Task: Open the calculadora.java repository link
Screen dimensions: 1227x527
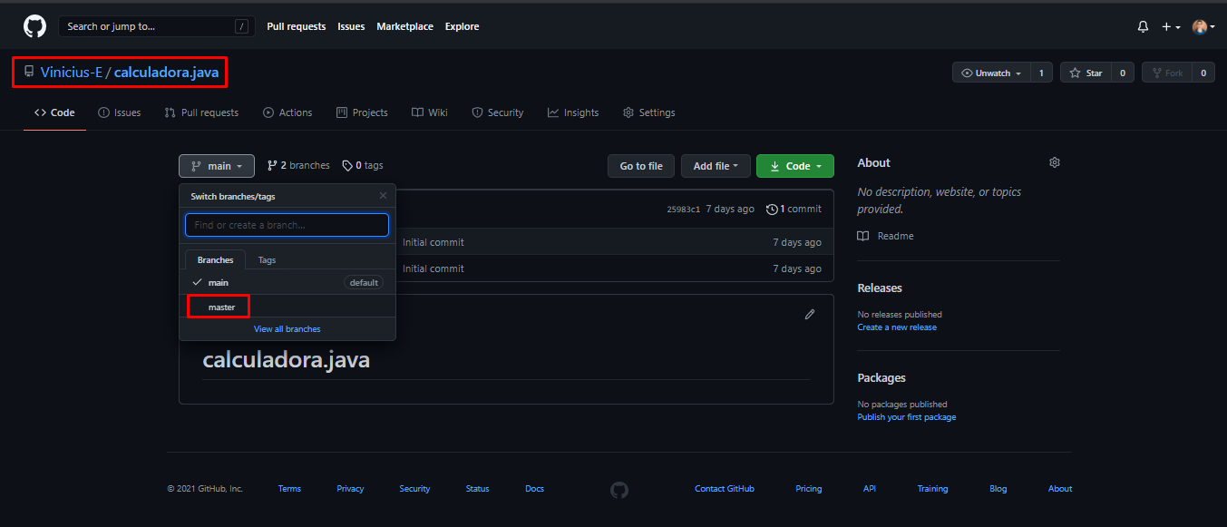Action: coord(166,73)
